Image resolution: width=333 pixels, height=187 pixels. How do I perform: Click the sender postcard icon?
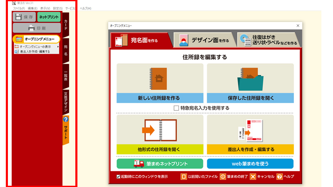click(x=251, y=130)
